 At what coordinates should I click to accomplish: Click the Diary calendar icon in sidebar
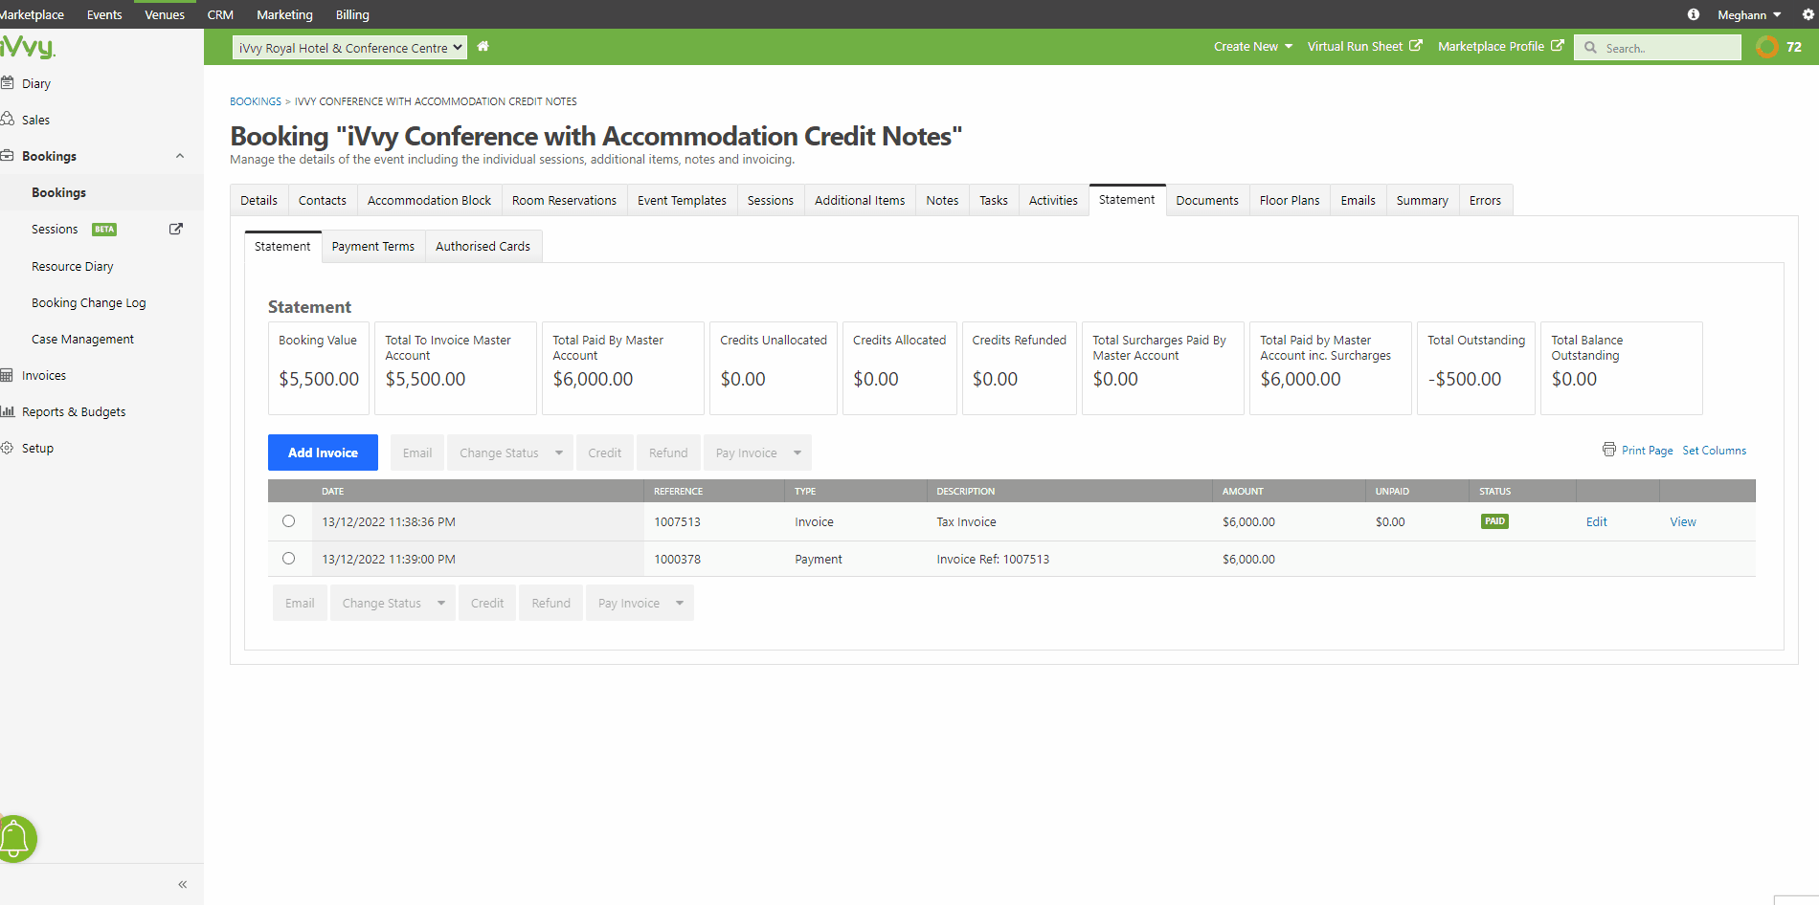[x=7, y=82]
